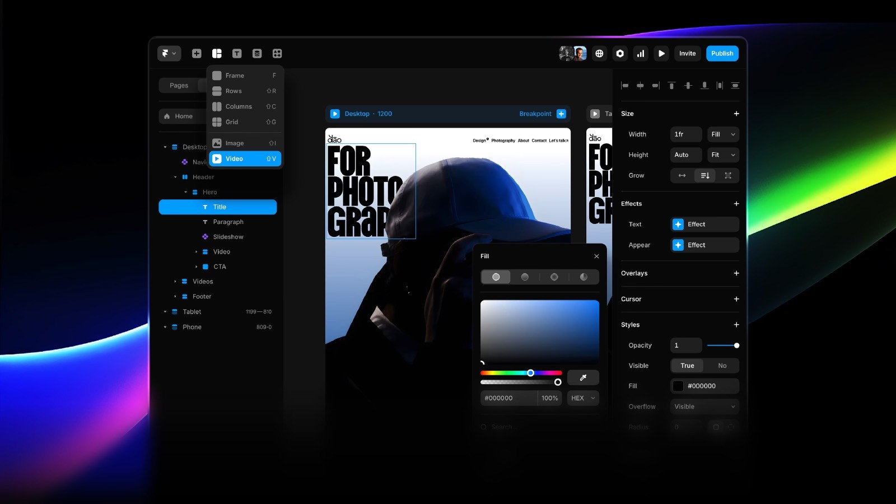Open the CMS database panel

click(257, 53)
